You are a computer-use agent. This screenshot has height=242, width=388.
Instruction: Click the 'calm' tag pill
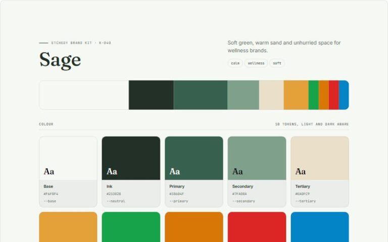click(x=235, y=63)
